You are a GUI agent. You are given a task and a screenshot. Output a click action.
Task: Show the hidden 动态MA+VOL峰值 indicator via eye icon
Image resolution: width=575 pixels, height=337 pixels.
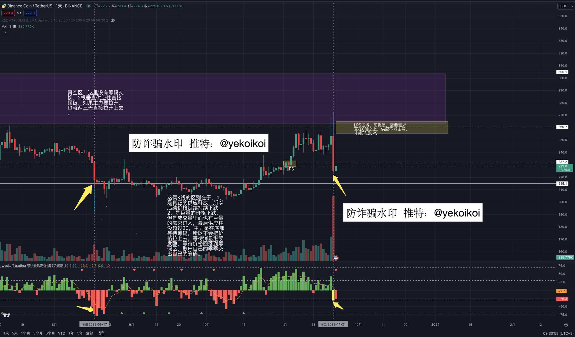(113, 20)
